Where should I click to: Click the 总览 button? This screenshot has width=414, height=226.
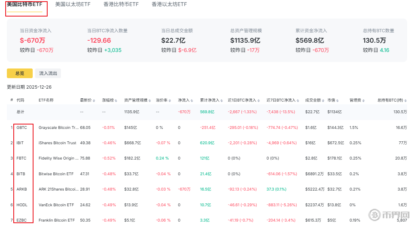click(20, 73)
